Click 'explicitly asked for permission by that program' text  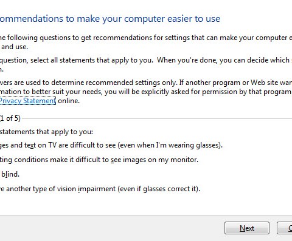coord(217,92)
